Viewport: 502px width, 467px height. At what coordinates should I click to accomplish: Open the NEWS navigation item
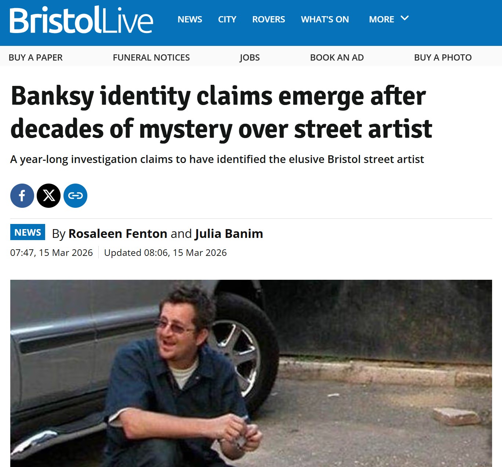pyautogui.click(x=190, y=19)
